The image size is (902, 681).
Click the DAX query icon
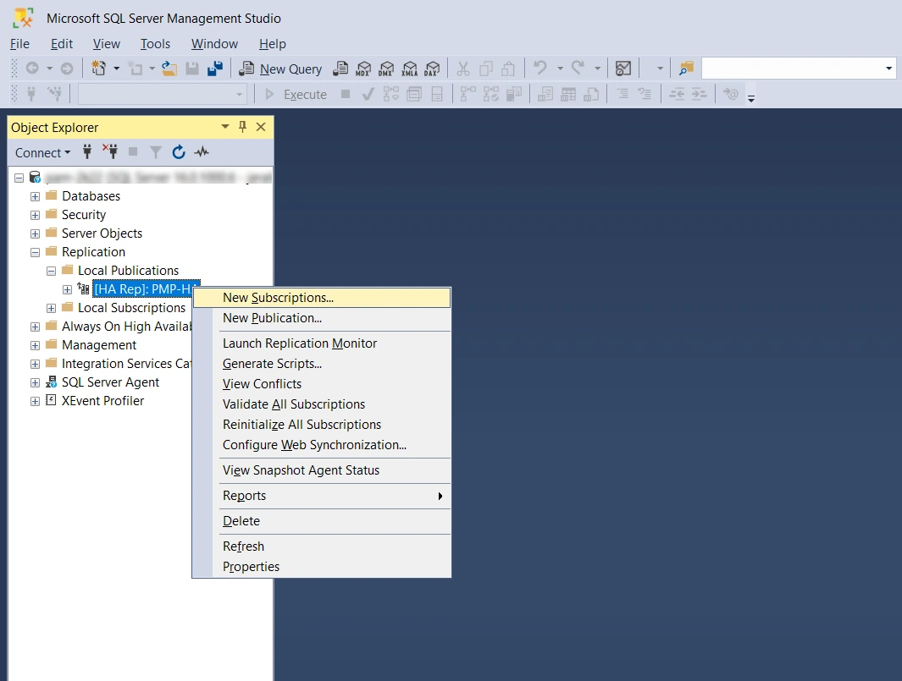click(x=433, y=69)
